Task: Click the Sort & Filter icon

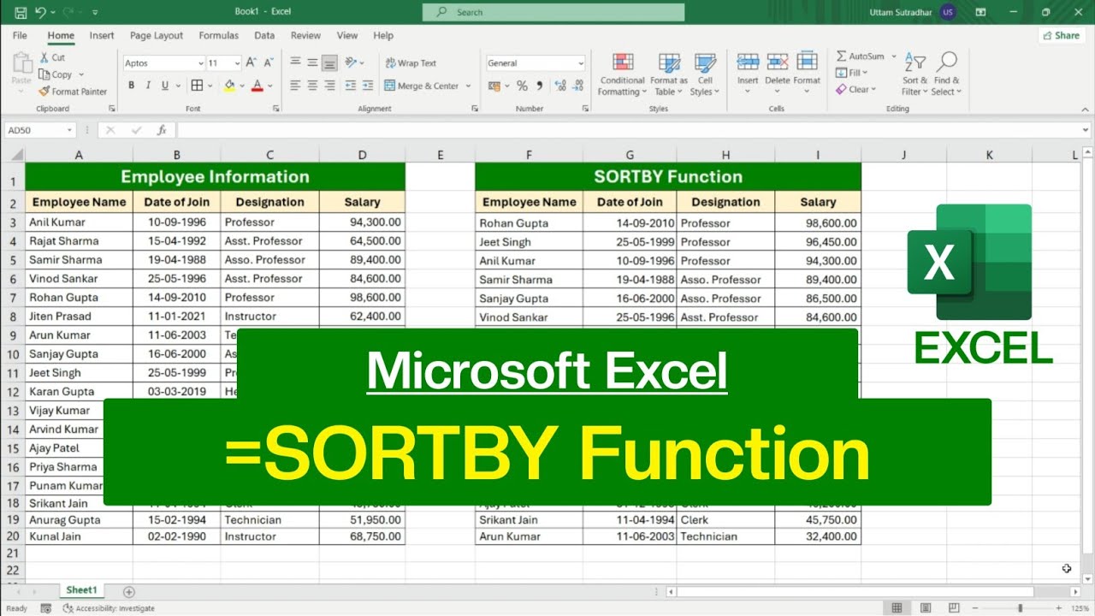Action: 914,63
